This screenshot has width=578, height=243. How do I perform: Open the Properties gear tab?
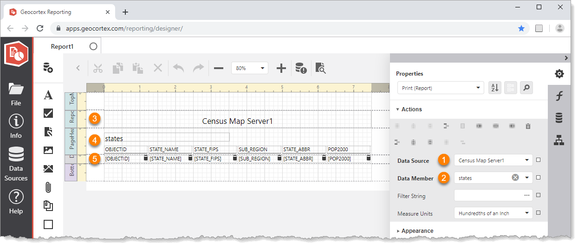pyautogui.click(x=559, y=74)
